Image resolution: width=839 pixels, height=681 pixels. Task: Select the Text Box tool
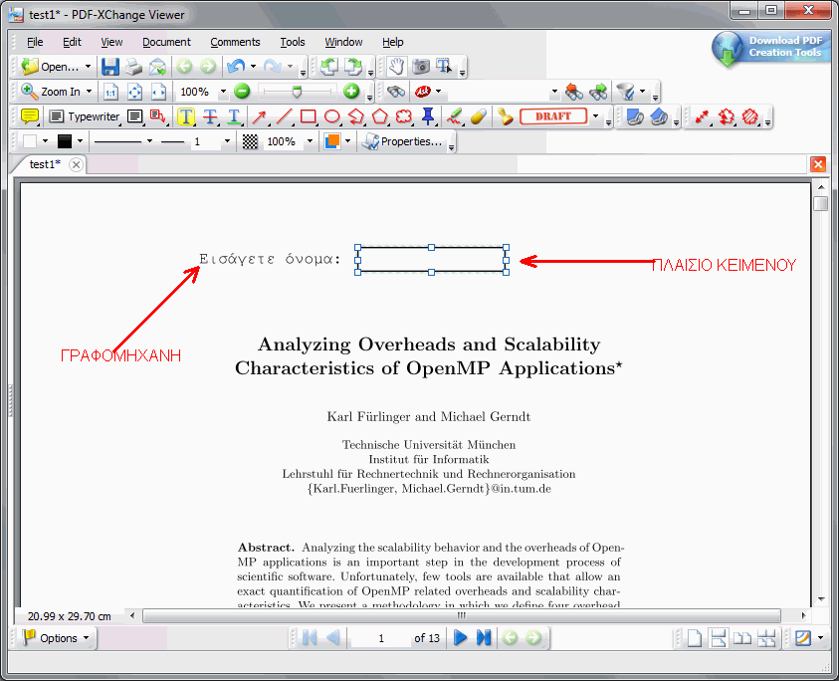[x=135, y=116]
